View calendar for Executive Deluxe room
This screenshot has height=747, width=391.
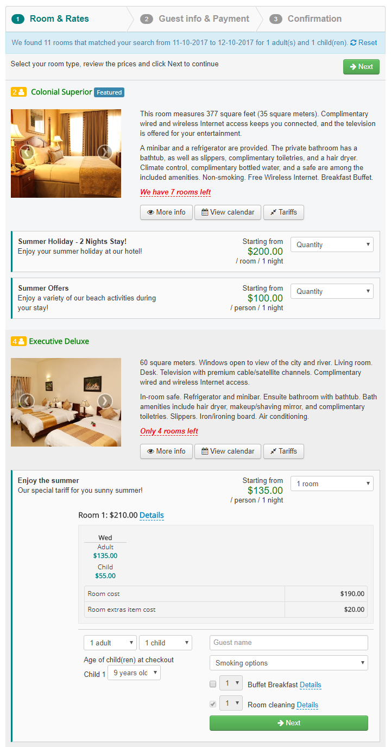(x=228, y=451)
